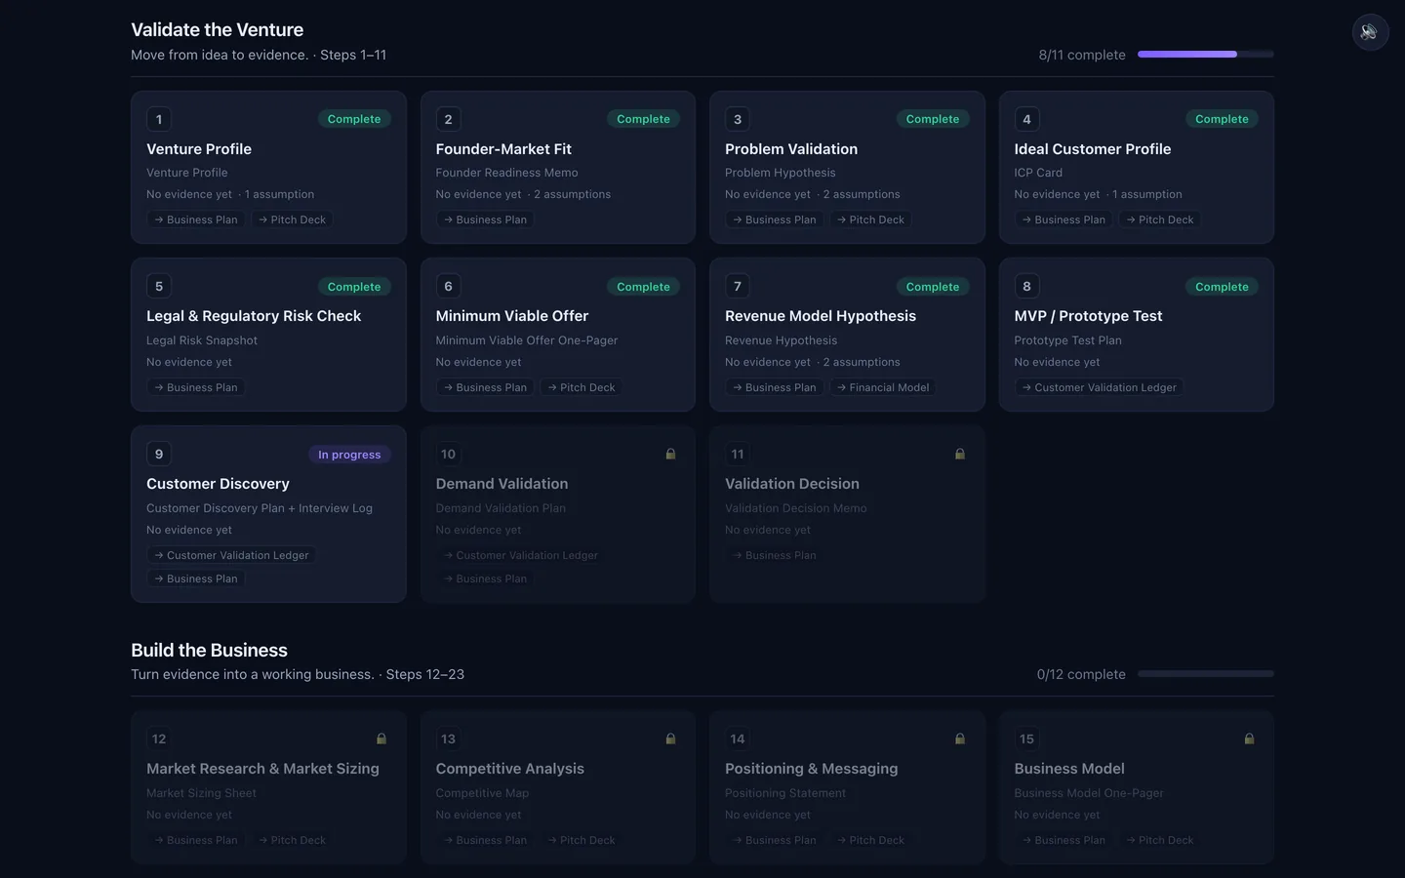Image resolution: width=1405 pixels, height=878 pixels.
Task: Follow Business Plan link in Customer Discovery card
Action: coord(196,579)
